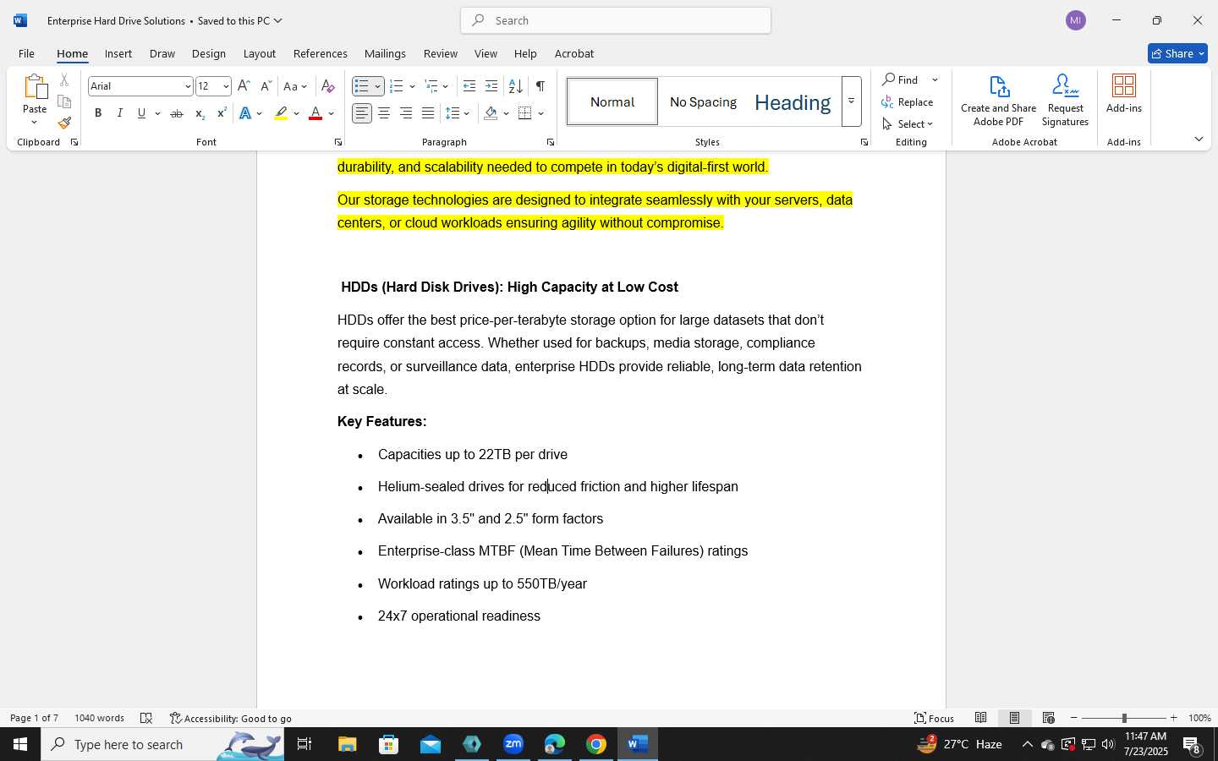The image size is (1218, 761).
Task: Switch to the Review tab
Action: [441, 53]
